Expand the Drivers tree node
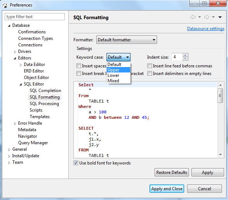Image resolution: width=228 pixels, height=200 pixels. click(x=15, y=52)
